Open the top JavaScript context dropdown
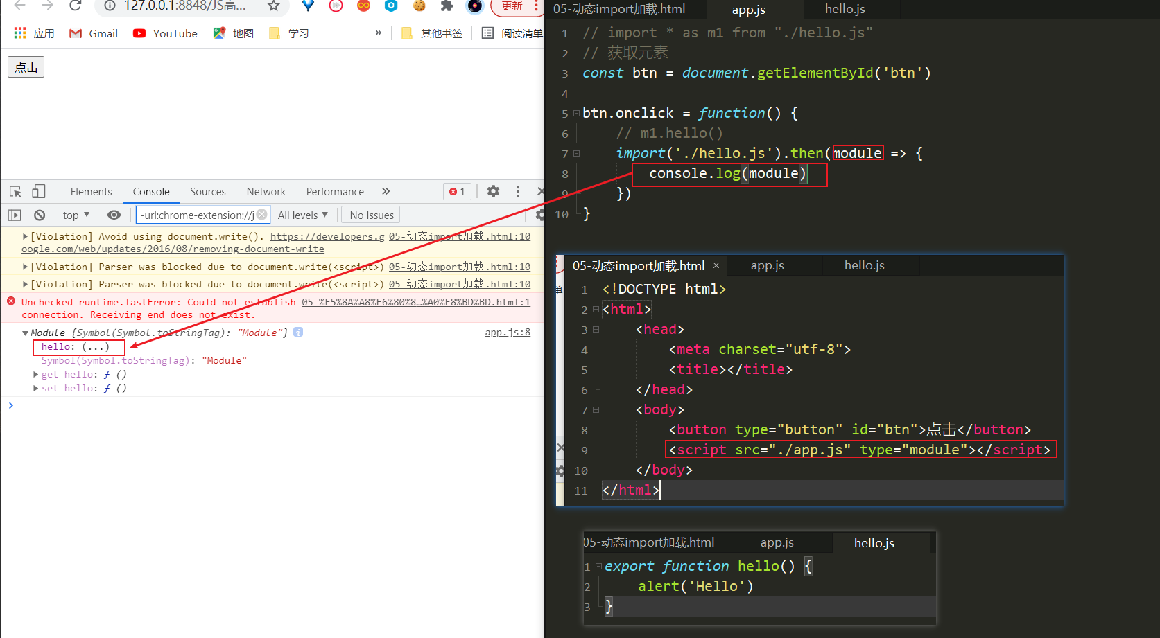Viewport: 1160px width, 638px height. (x=76, y=215)
